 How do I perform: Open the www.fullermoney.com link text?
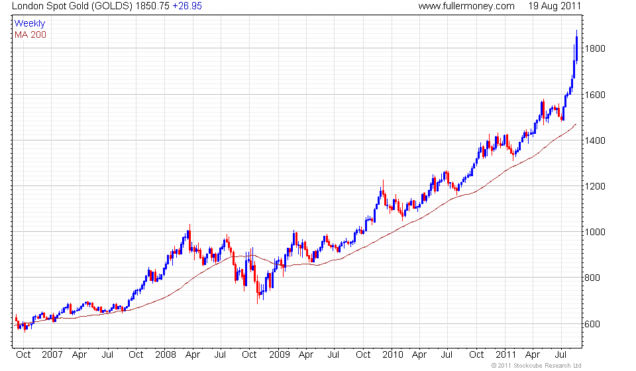coord(466,6)
